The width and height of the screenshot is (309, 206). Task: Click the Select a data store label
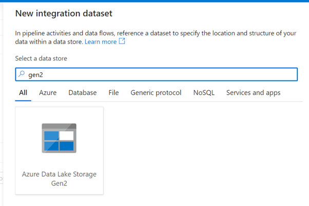[x=41, y=58]
